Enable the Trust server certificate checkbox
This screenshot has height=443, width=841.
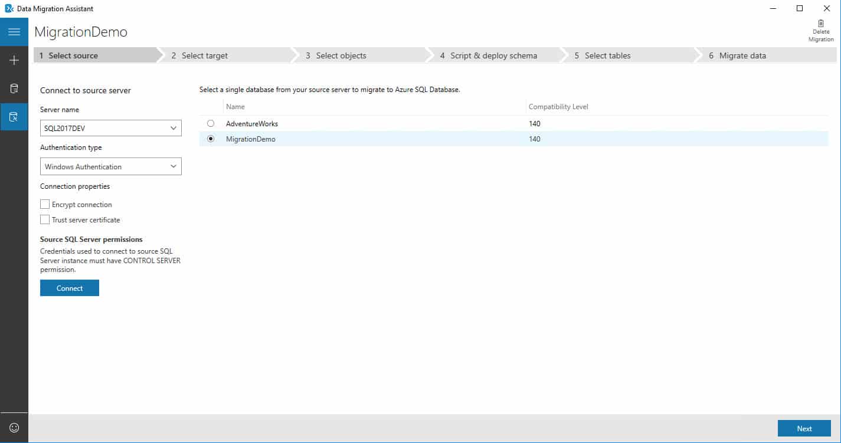(x=45, y=219)
